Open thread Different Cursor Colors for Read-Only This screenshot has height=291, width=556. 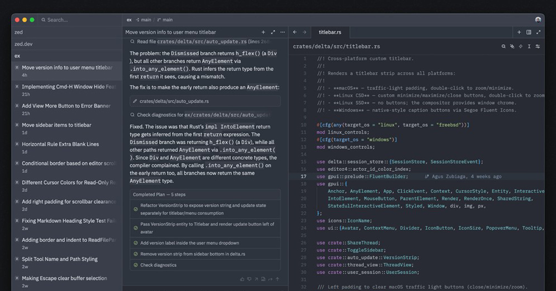point(67,186)
